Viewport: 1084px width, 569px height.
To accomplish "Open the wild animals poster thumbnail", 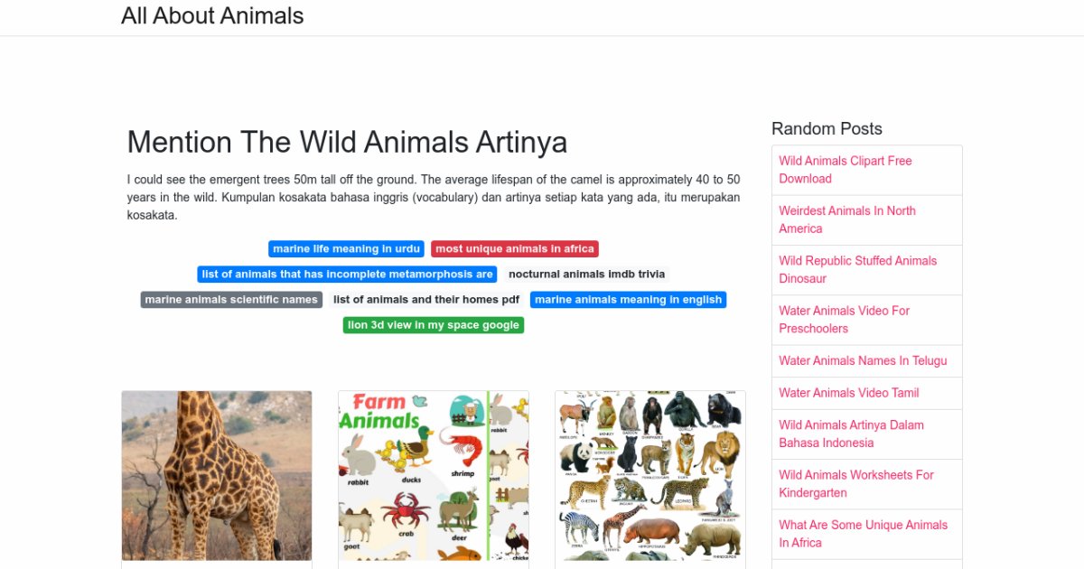I will [650, 475].
